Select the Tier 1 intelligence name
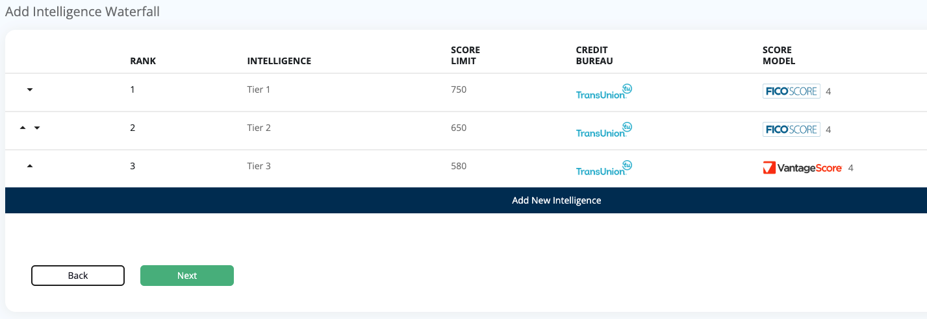The image size is (927, 319). [x=259, y=89]
